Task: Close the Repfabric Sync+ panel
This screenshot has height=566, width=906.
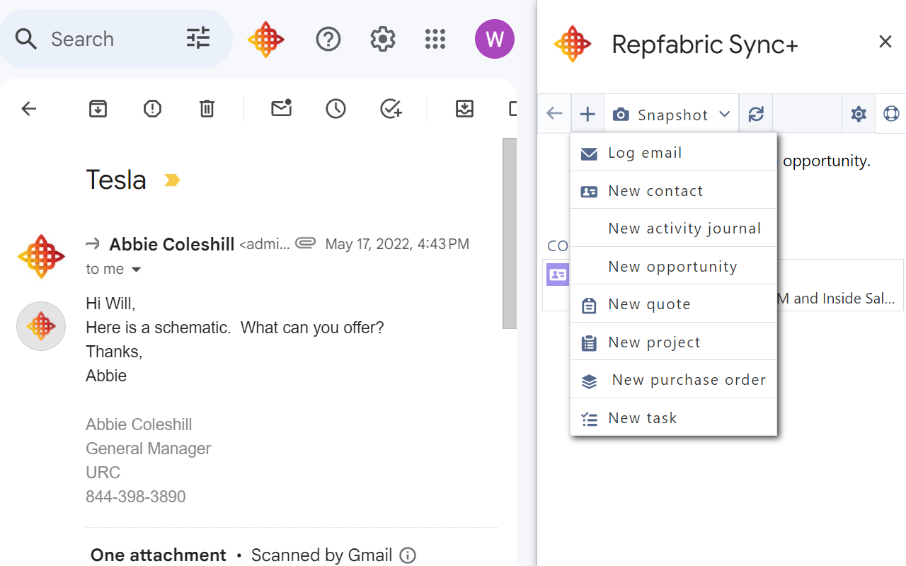Action: coord(885,42)
